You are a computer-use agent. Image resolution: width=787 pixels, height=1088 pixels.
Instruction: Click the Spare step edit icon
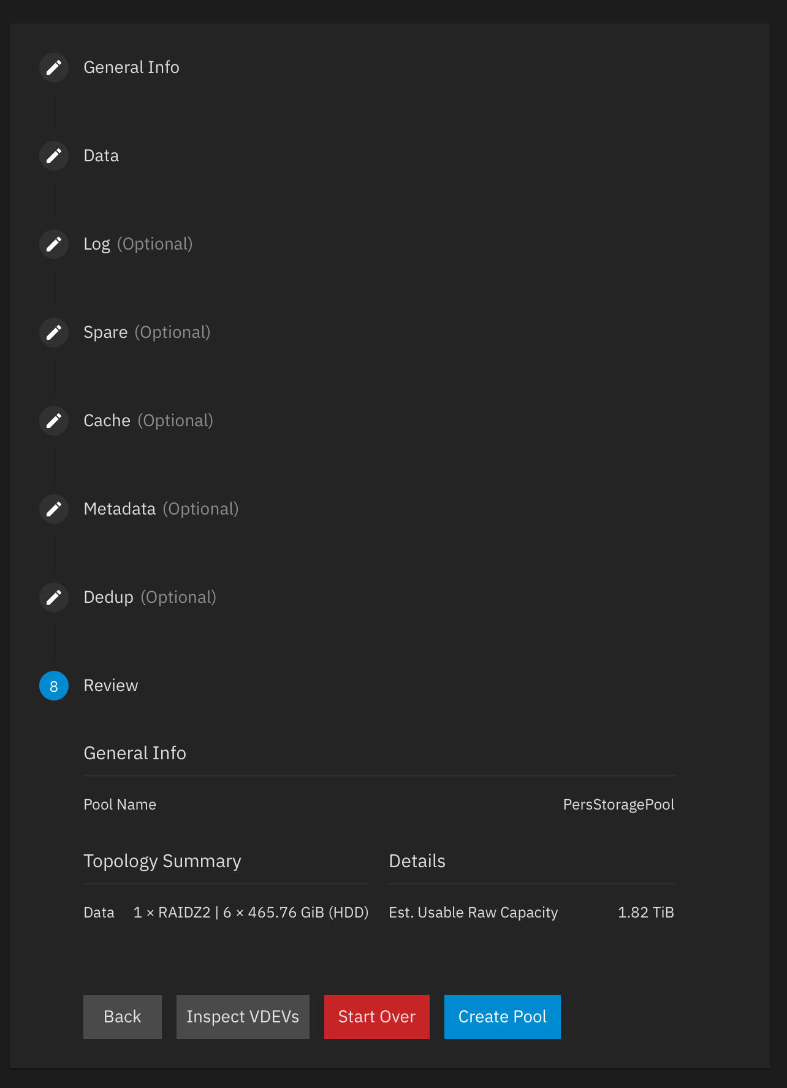pyautogui.click(x=54, y=332)
